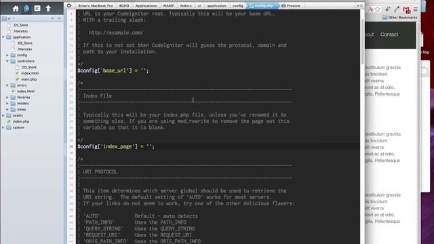The width and height of the screenshot is (434, 244).
Task: Select the config folder icon
Action: coord(13,55)
